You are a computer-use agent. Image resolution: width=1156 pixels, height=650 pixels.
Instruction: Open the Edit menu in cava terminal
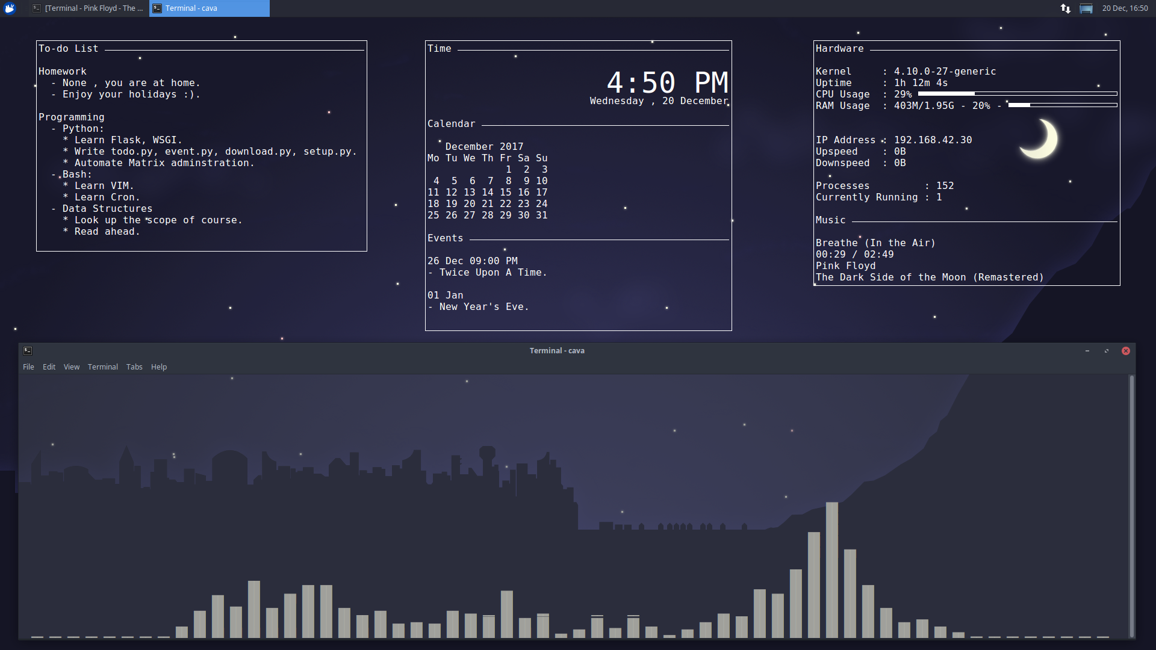click(x=49, y=367)
